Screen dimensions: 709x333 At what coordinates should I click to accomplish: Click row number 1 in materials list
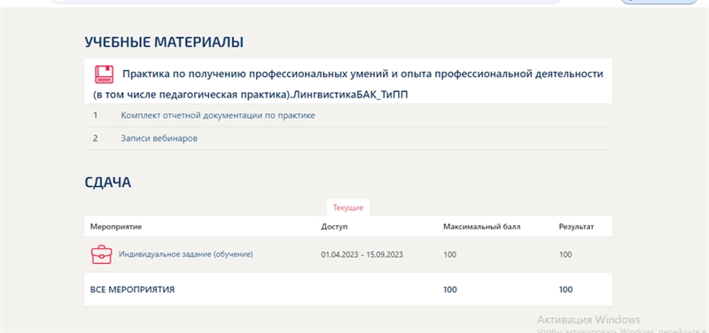[96, 116]
